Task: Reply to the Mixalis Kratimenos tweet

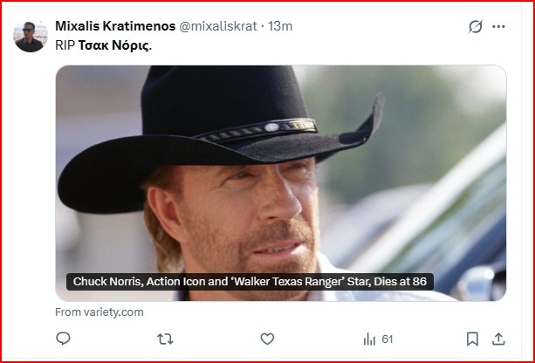Action: tap(63, 339)
